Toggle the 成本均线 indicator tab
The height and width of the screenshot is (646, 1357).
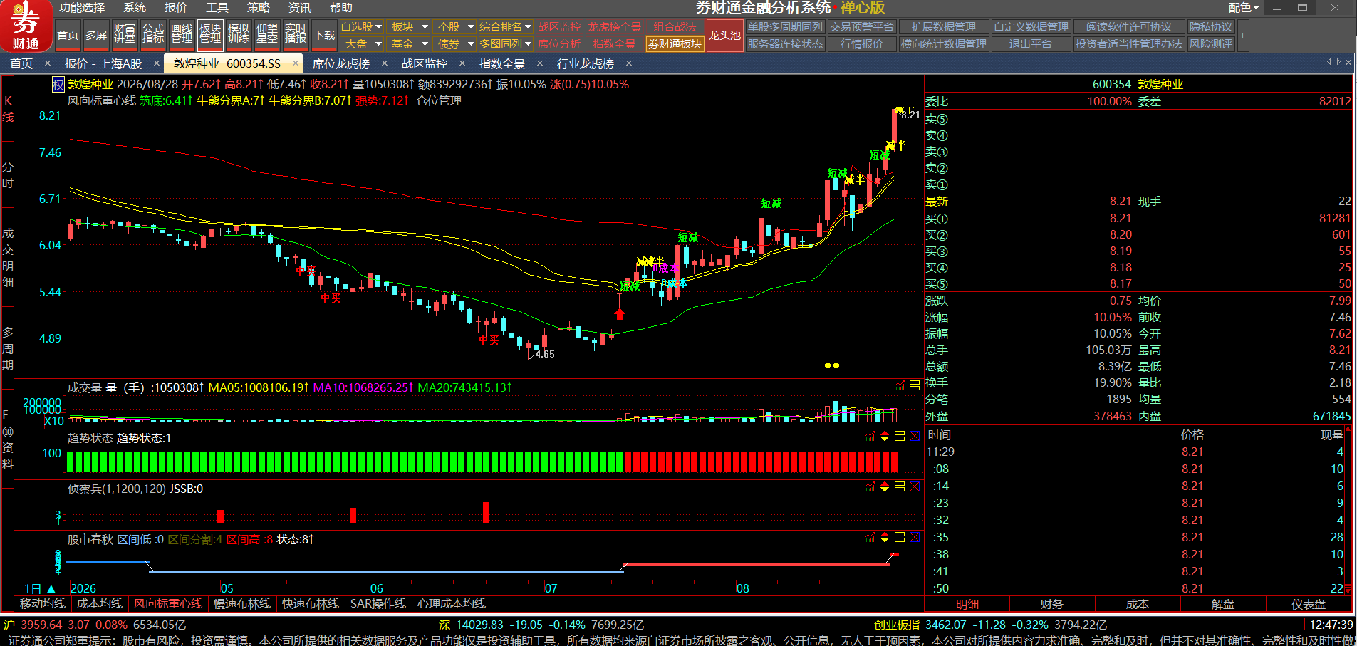[x=100, y=604]
